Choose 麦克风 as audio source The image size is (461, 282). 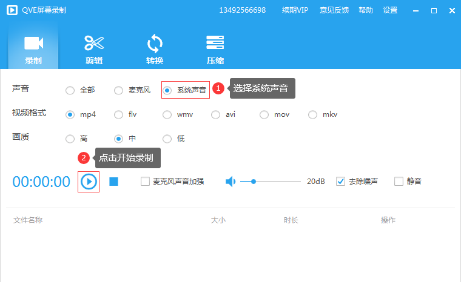pos(118,90)
